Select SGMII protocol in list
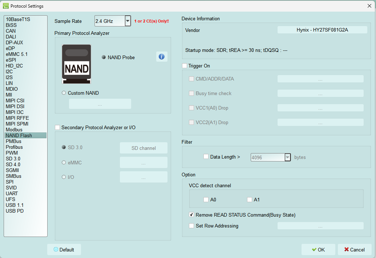 pyautogui.click(x=26, y=170)
